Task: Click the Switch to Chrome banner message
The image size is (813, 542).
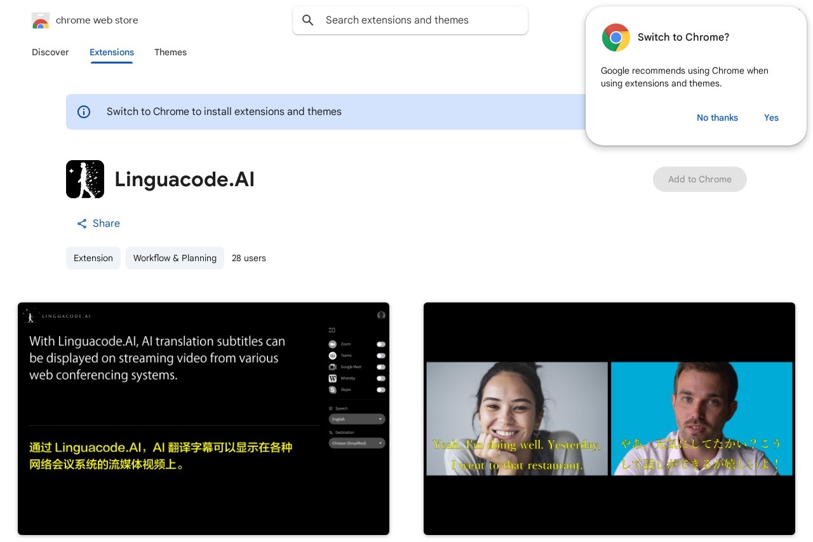Action: 224,112
